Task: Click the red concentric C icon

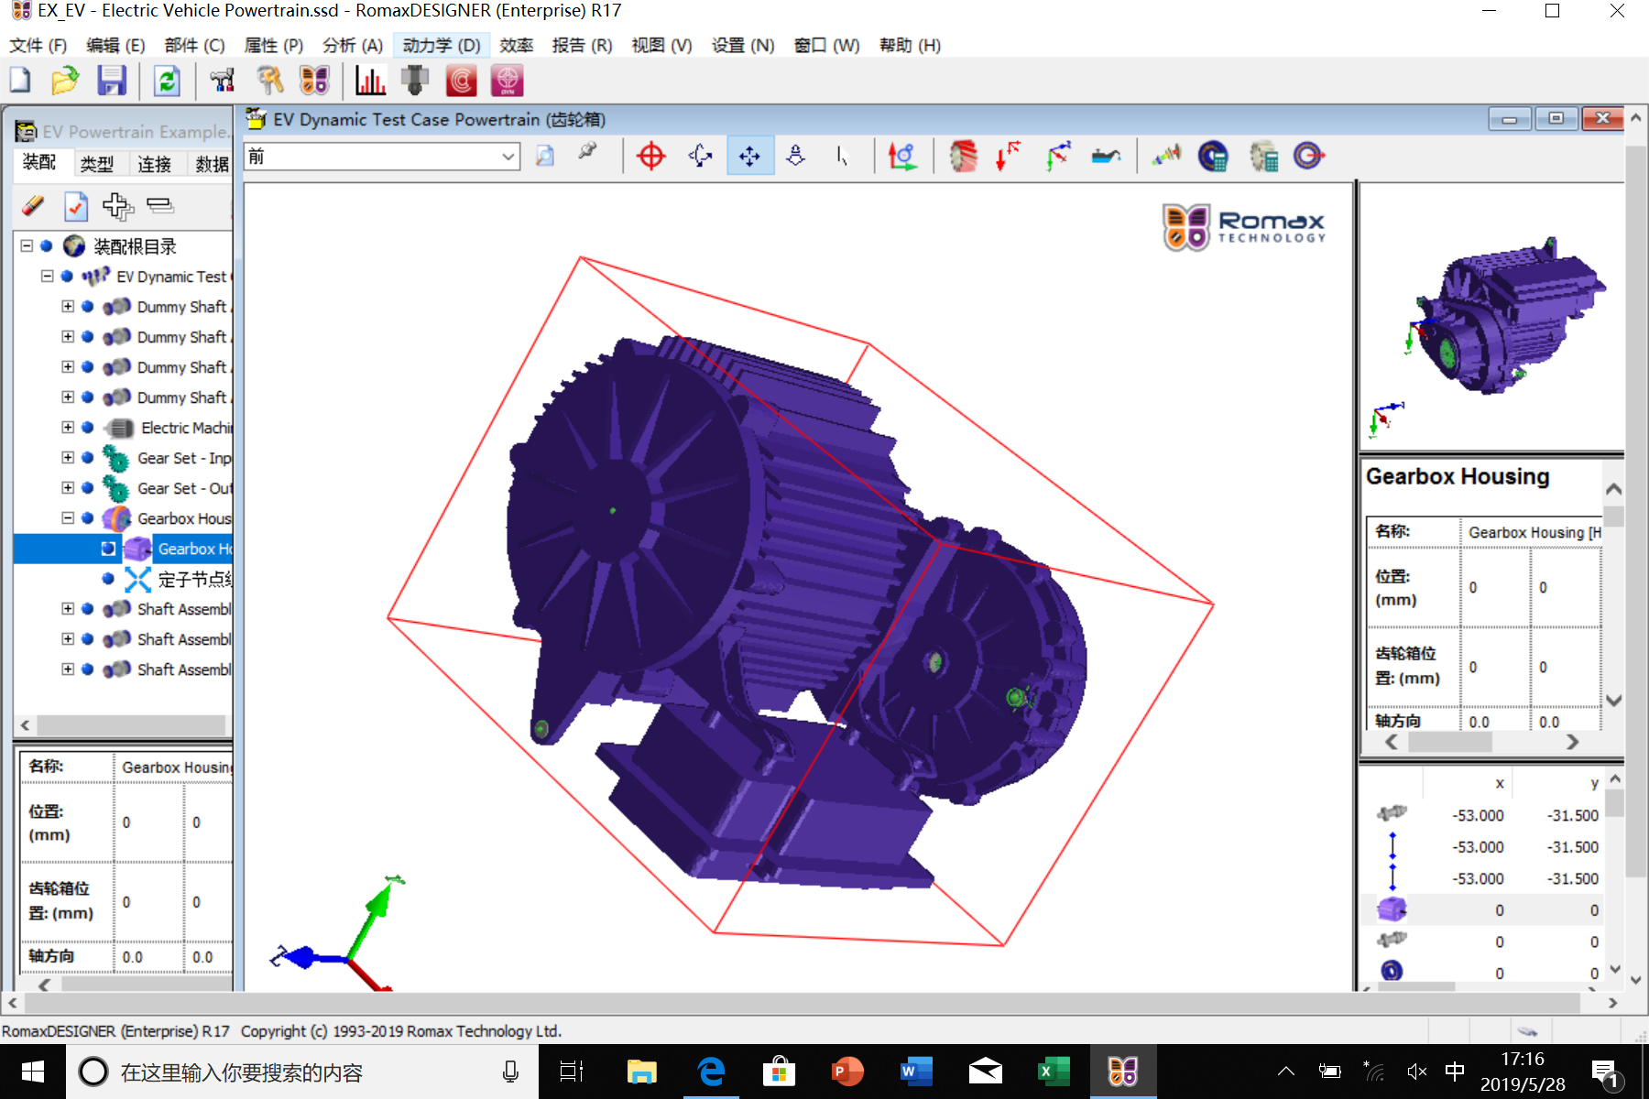Action: tap(462, 82)
